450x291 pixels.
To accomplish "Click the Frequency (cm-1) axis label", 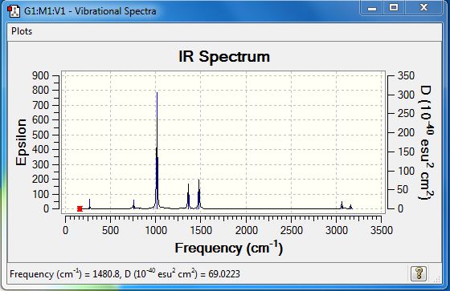I will 229,248.
